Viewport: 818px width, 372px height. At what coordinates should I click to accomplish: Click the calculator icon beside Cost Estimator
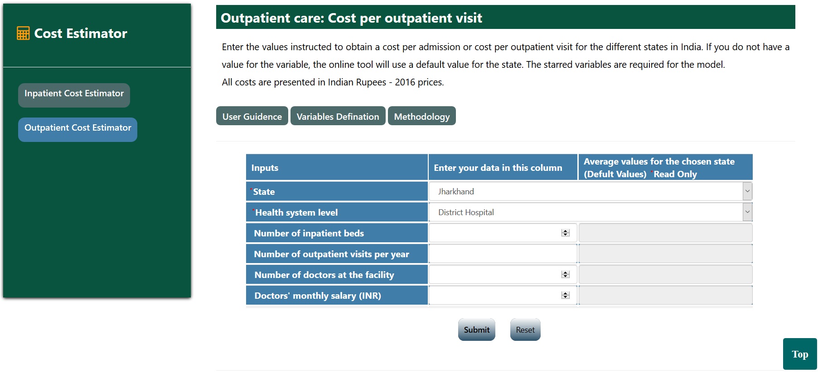[23, 33]
